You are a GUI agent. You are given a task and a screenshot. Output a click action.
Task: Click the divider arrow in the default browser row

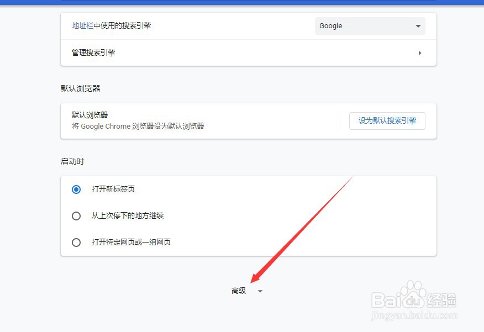(x=339, y=120)
